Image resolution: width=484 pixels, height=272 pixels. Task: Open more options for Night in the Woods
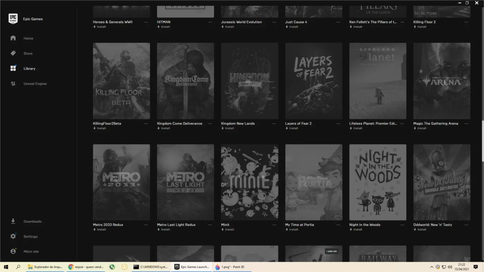point(402,225)
